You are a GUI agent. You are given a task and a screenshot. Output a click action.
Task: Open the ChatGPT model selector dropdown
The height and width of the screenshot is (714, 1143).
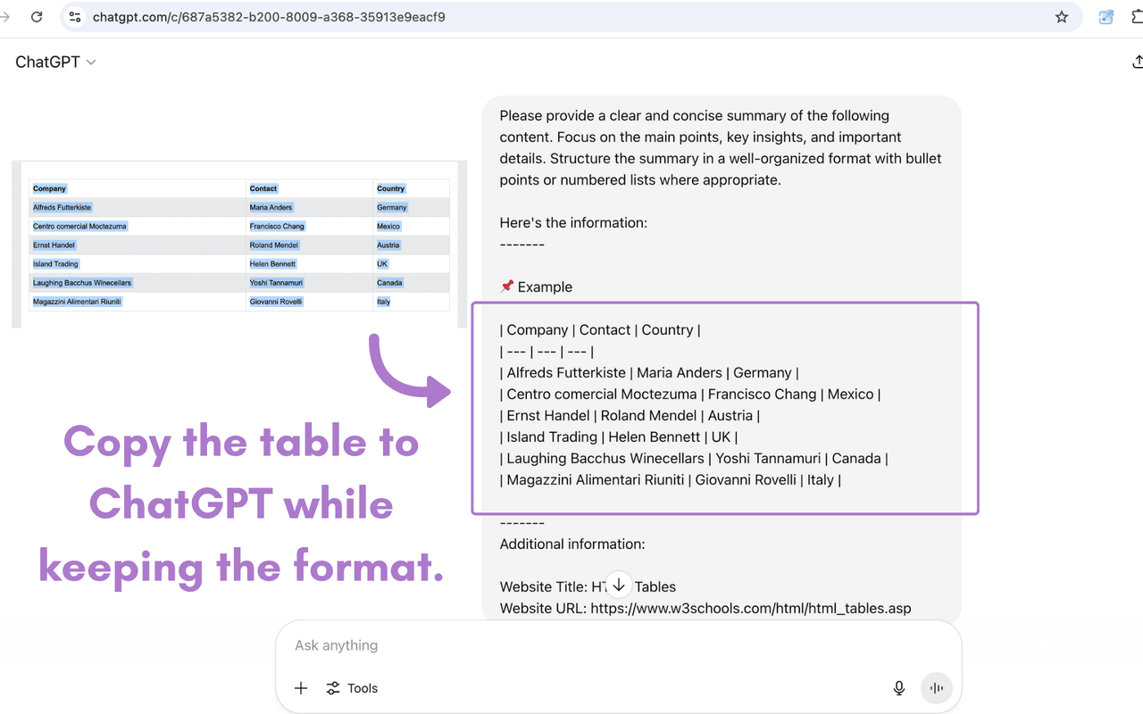tap(55, 62)
